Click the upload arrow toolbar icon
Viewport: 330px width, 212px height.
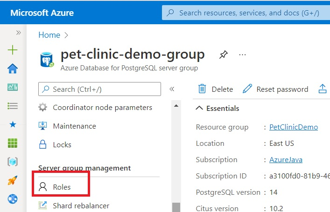[x=323, y=89]
